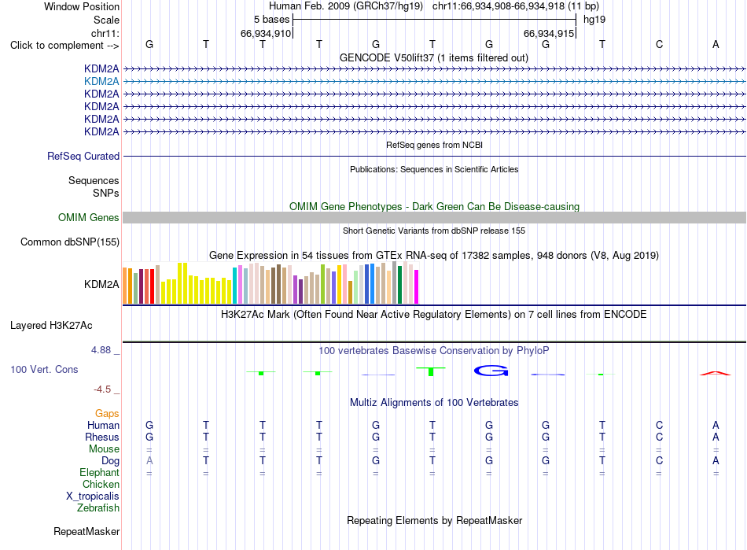Click base C in the Dog alignment row
The width and height of the screenshot is (747, 550).
659,461
